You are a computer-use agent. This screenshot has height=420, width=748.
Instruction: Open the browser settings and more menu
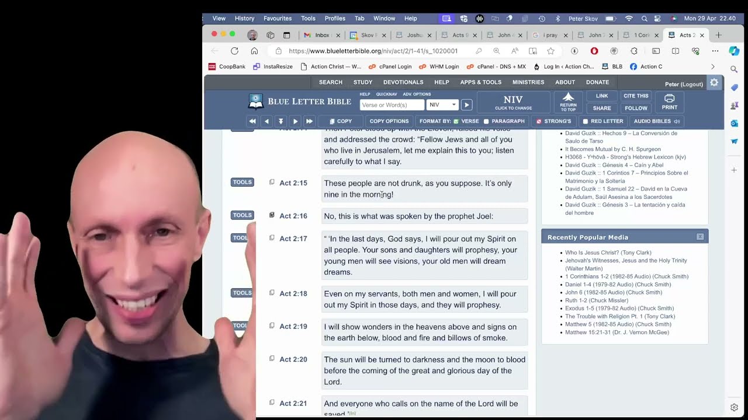pyautogui.click(x=715, y=51)
